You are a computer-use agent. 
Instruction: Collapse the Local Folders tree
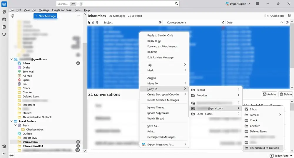[x=12, y=121]
